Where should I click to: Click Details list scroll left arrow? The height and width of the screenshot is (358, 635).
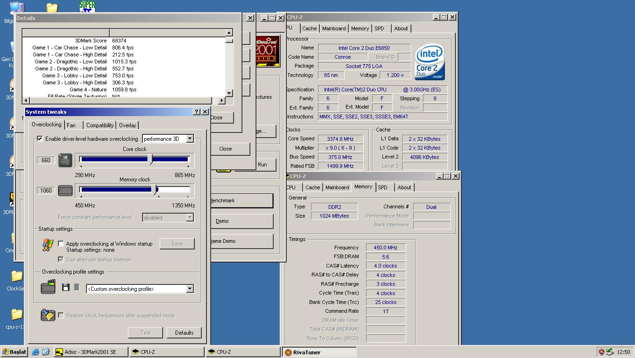(26, 100)
